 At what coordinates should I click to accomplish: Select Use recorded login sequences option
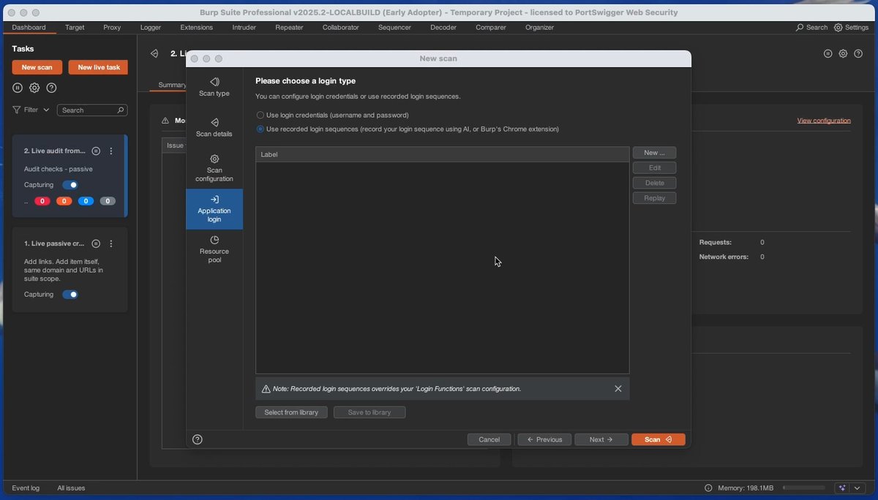(260, 129)
